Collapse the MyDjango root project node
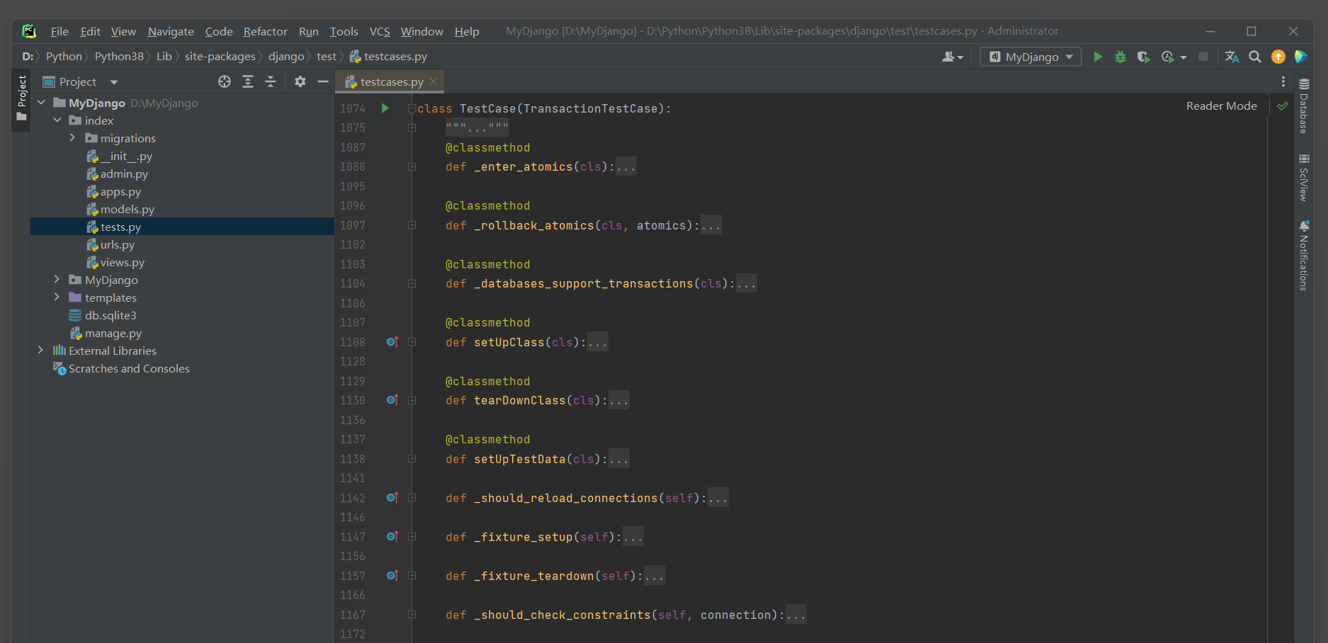 [x=41, y=103]
